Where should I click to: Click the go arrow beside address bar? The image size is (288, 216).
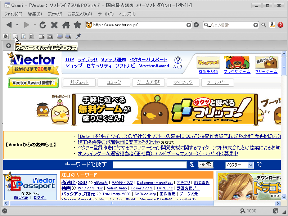coord(196,25)
